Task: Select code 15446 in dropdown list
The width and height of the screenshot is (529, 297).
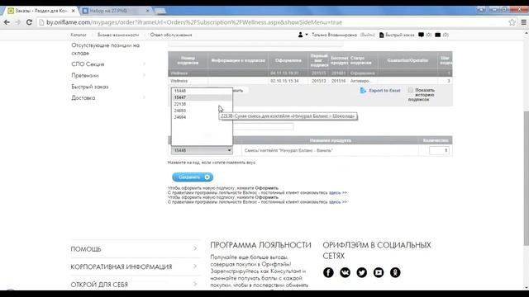Action: 202,91
